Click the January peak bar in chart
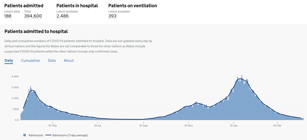The width and height of the screenshot is (307, 140). (242, 97)
